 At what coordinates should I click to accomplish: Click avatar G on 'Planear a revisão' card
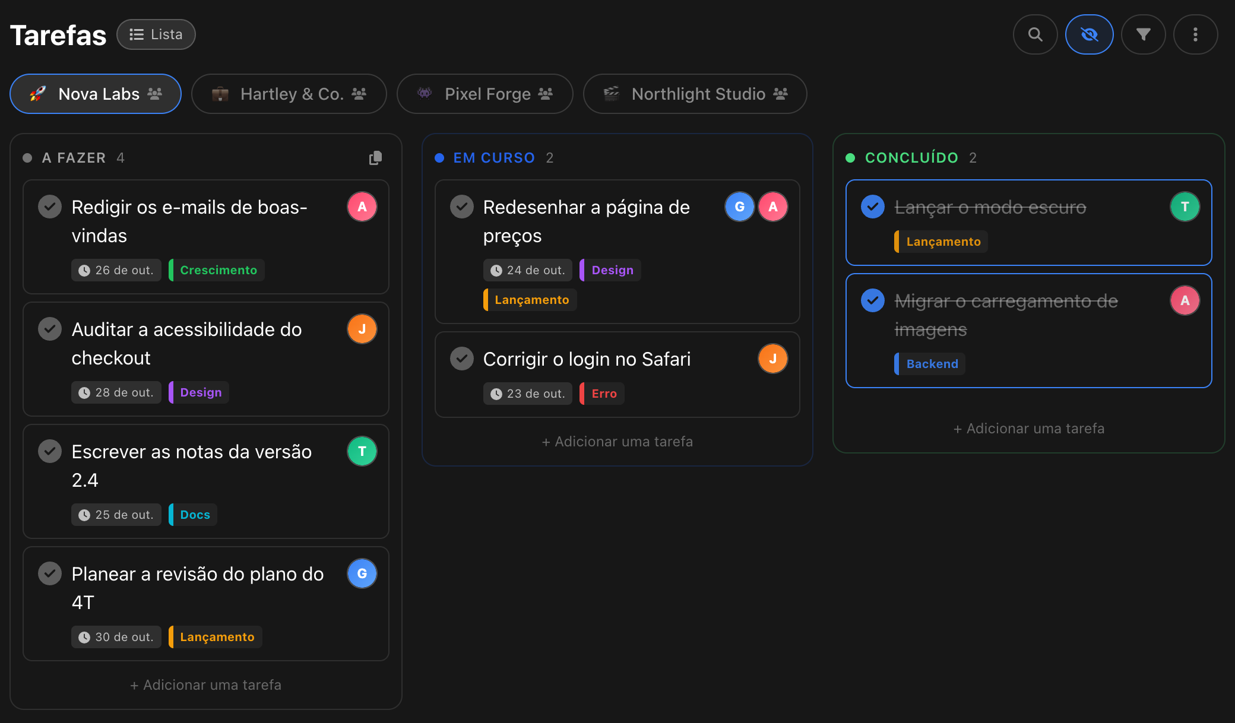click(362, 573)
